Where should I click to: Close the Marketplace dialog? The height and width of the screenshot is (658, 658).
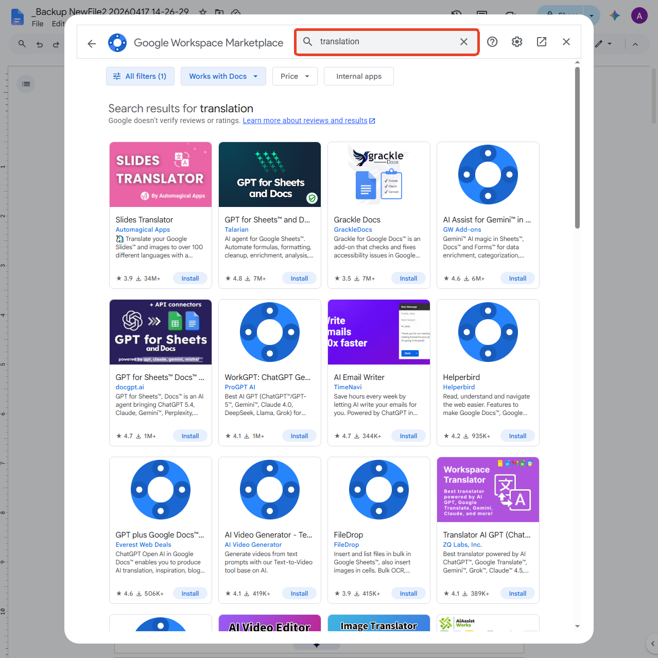click(x=566, y=42)
